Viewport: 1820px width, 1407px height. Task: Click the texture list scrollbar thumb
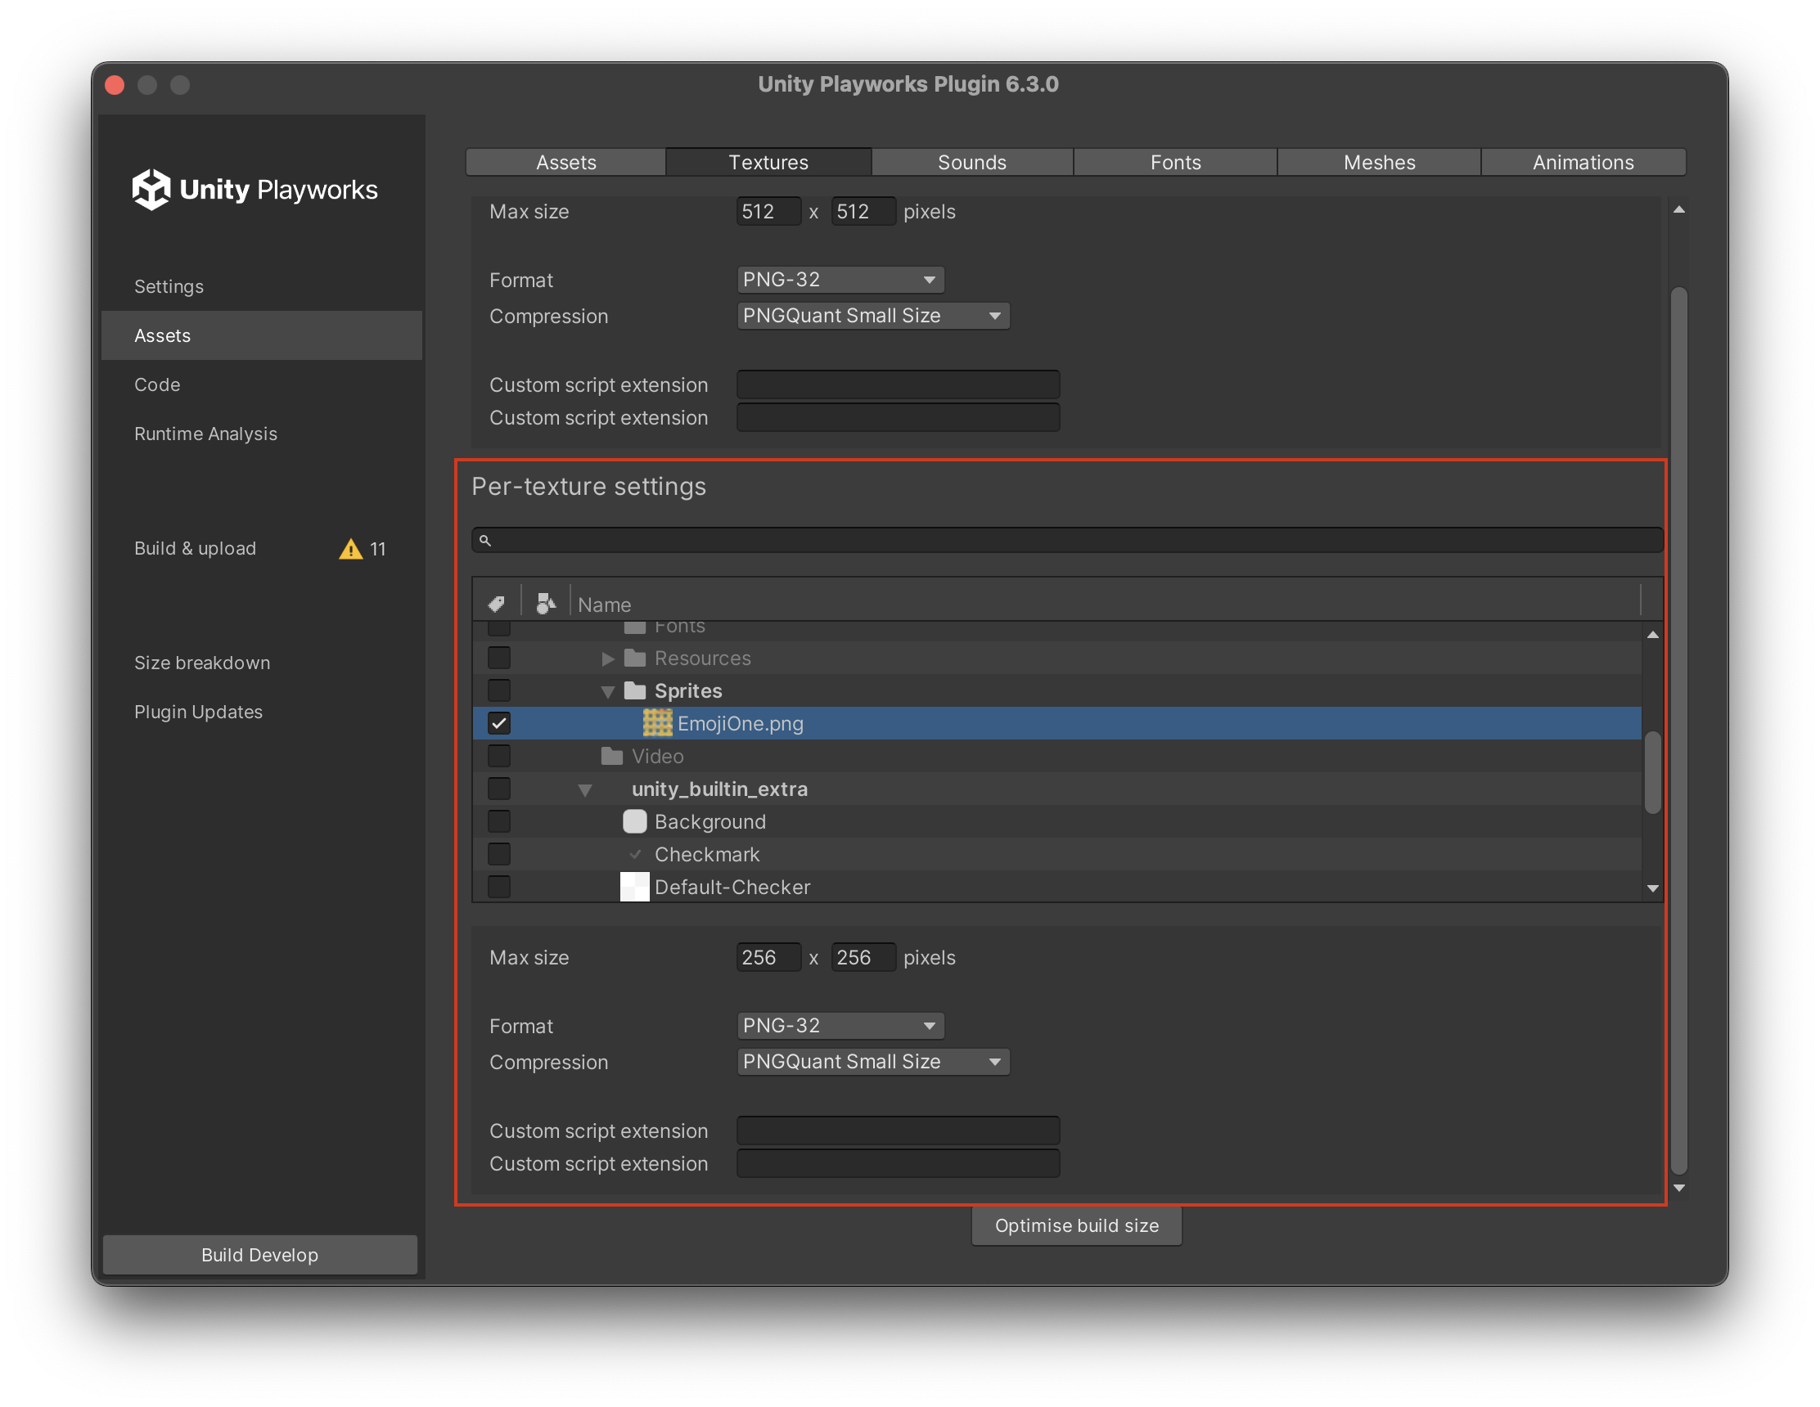1652,773
